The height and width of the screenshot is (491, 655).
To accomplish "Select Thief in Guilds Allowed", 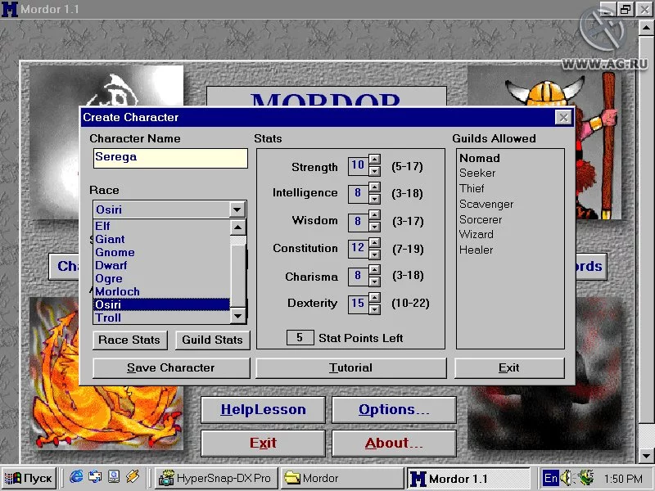I will (x=472, y=188).
